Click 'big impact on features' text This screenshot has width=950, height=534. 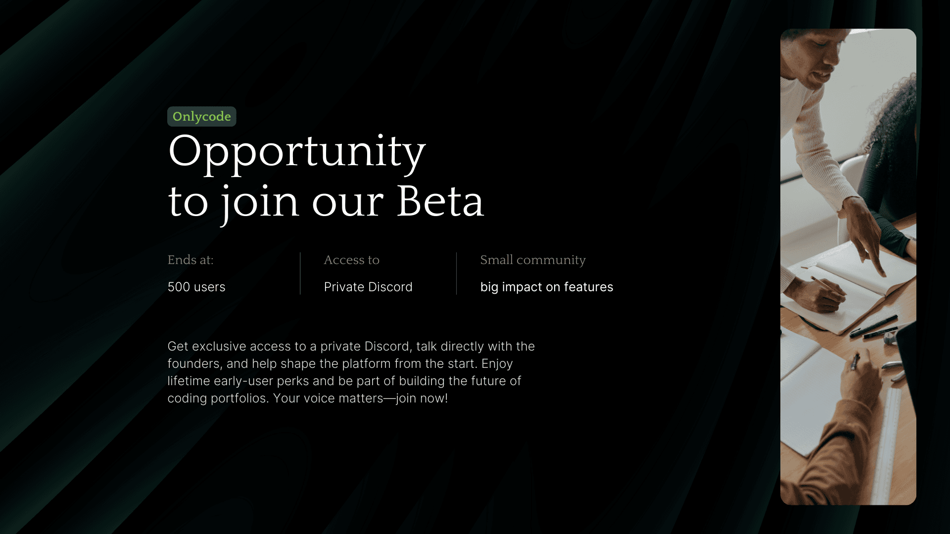click(x=547, y=287)
